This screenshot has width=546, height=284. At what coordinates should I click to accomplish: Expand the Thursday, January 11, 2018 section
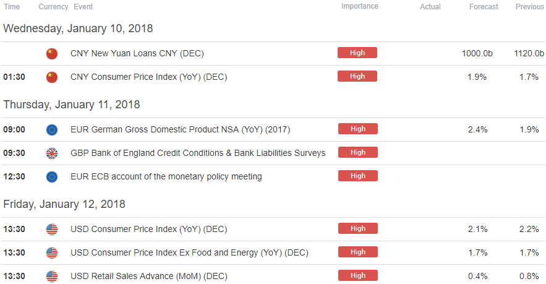[x=71, y=105]
